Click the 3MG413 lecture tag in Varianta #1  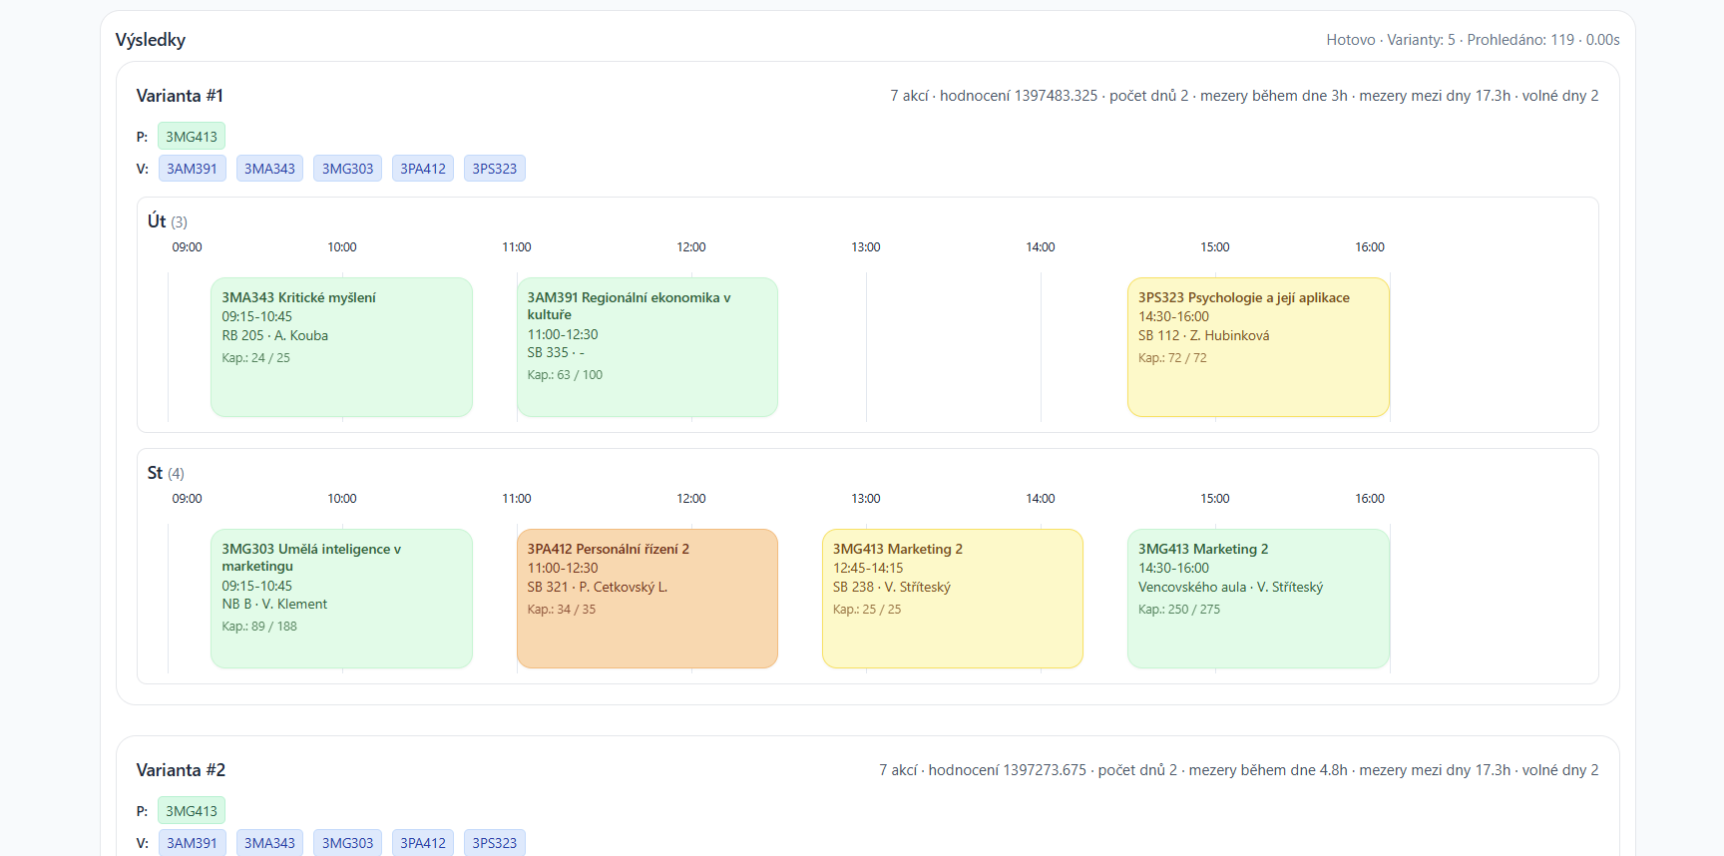point(191,137)
